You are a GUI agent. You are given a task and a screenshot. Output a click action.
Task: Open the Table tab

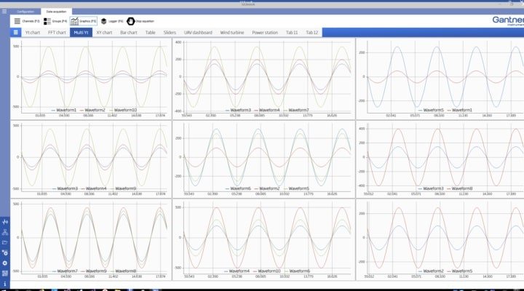point(150,33)
